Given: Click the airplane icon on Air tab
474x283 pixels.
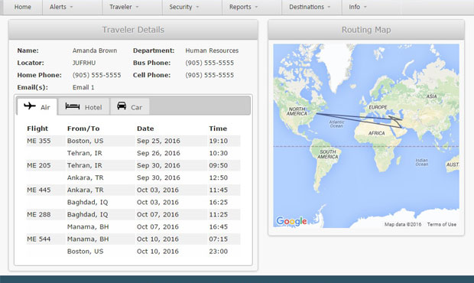Looking at the screenshot, I should pos(30,106).
